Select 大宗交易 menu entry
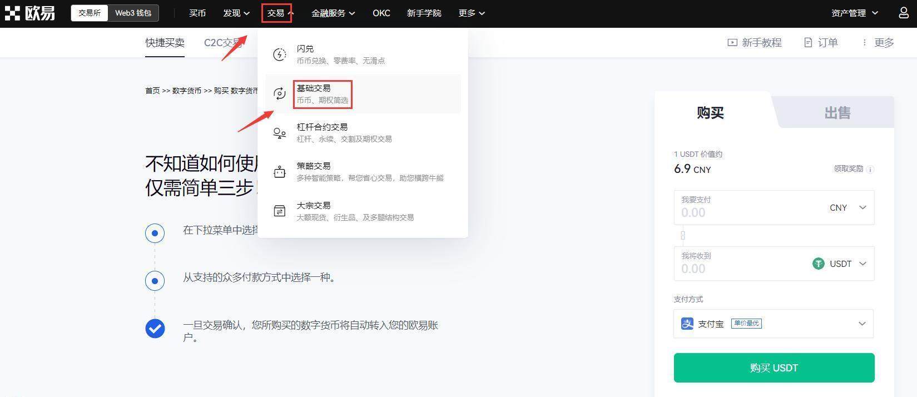Image resolution: width=917 pixels, height=397 pixels. [x=363, y=211]
